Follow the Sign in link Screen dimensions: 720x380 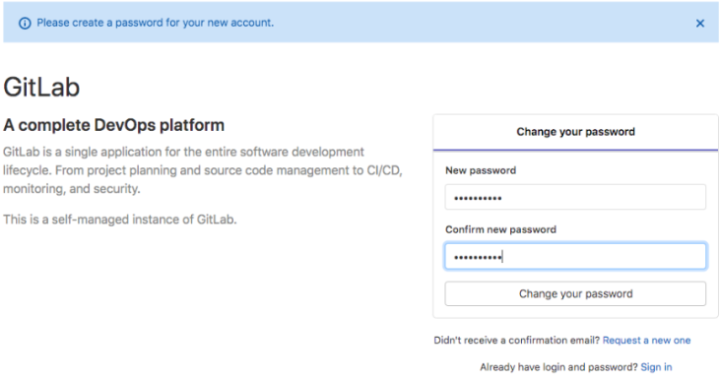click(x=656, y=367)
